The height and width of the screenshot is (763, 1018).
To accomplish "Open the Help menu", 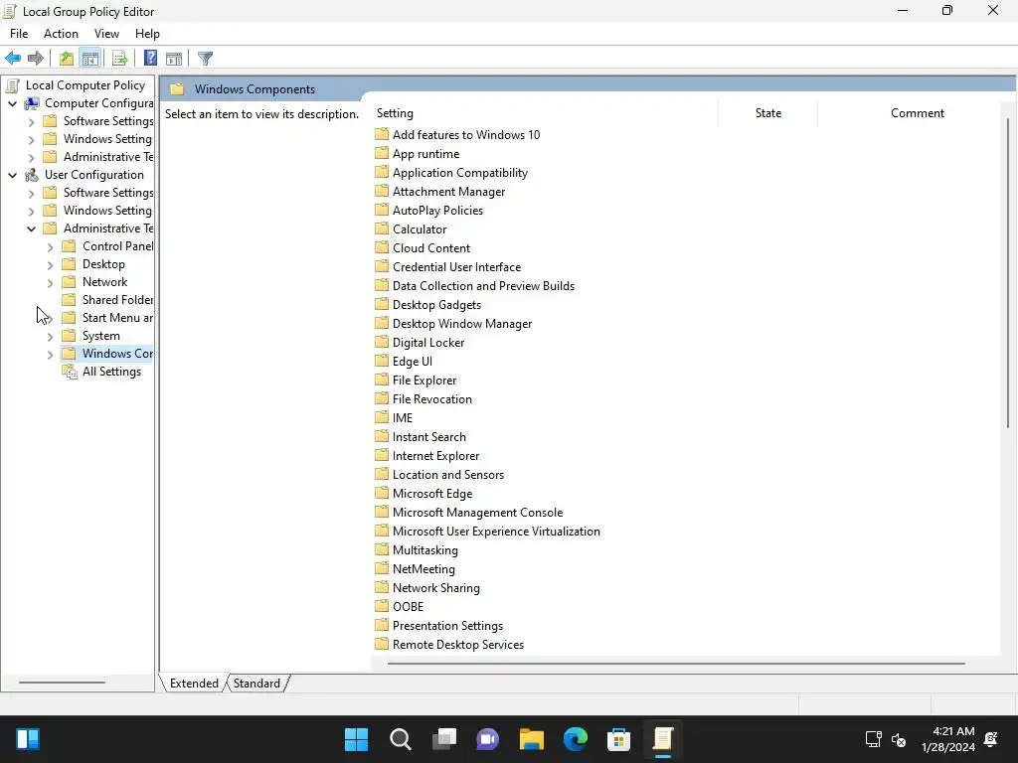I will pos(147,34).
